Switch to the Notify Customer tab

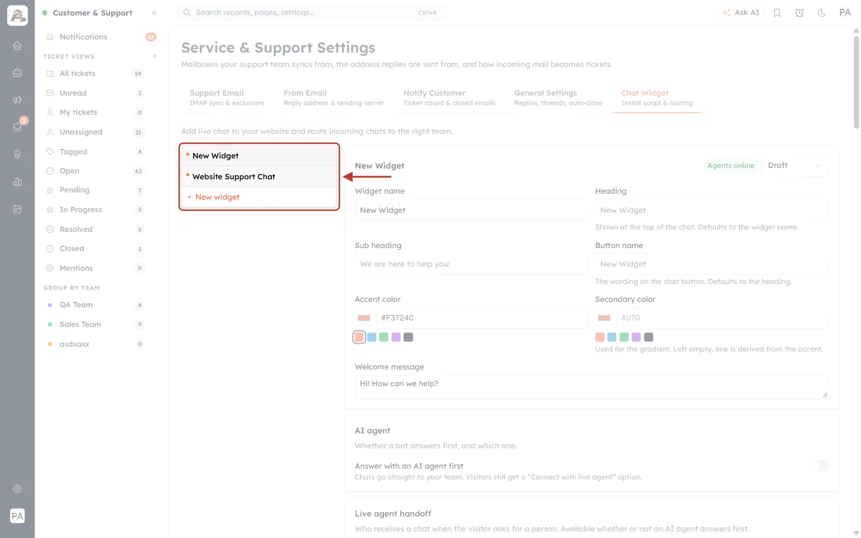pyautogui.click(x=449, y=98)
